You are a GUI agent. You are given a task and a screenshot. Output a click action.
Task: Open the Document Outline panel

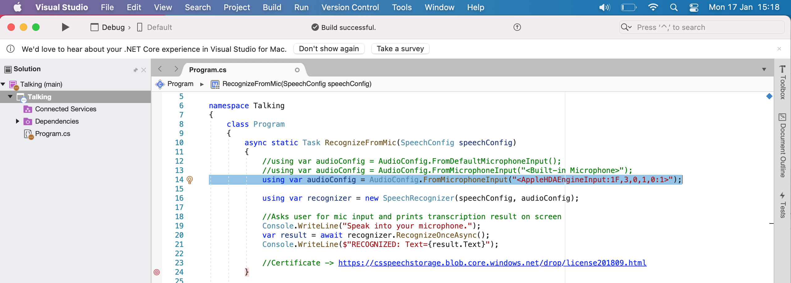[x=783, y=145]
